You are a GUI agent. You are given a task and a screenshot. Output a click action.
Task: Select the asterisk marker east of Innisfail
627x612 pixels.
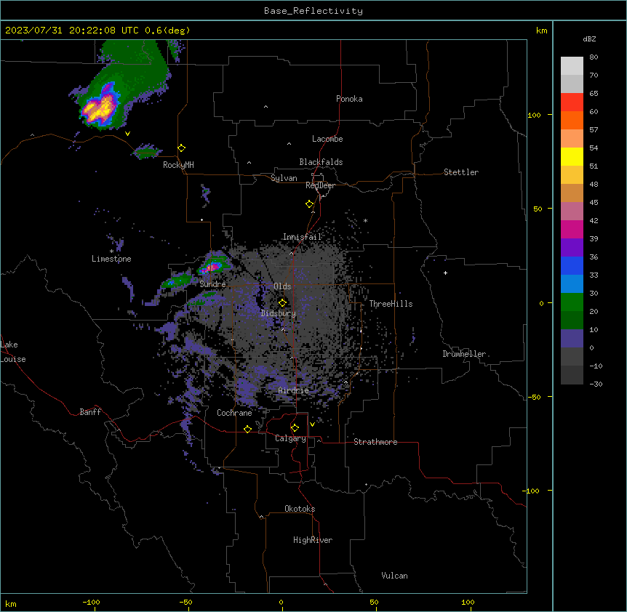(x=365, y=220)
